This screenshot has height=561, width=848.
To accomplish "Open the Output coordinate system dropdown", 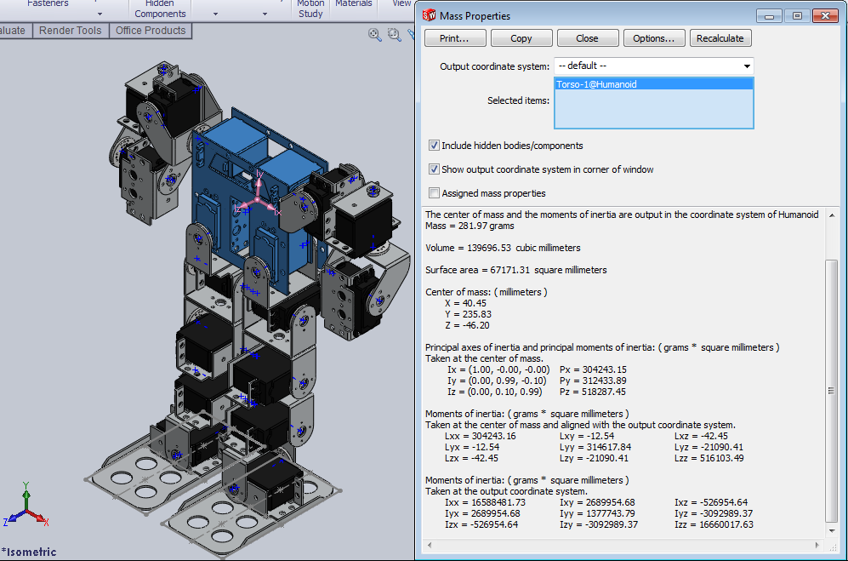I will pyautogui.click(x=746, y=66).
